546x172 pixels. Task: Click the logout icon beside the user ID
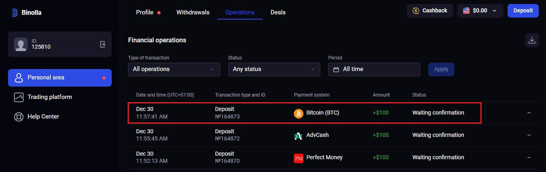(x=102, y=44)
